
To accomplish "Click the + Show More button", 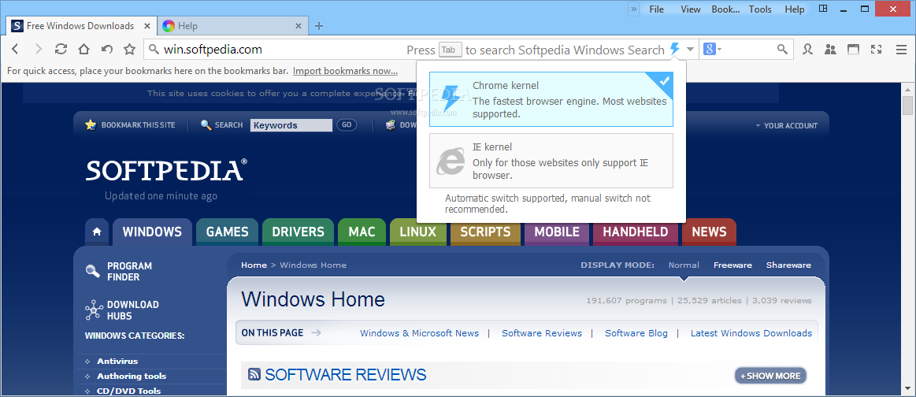I will (770, 376).
